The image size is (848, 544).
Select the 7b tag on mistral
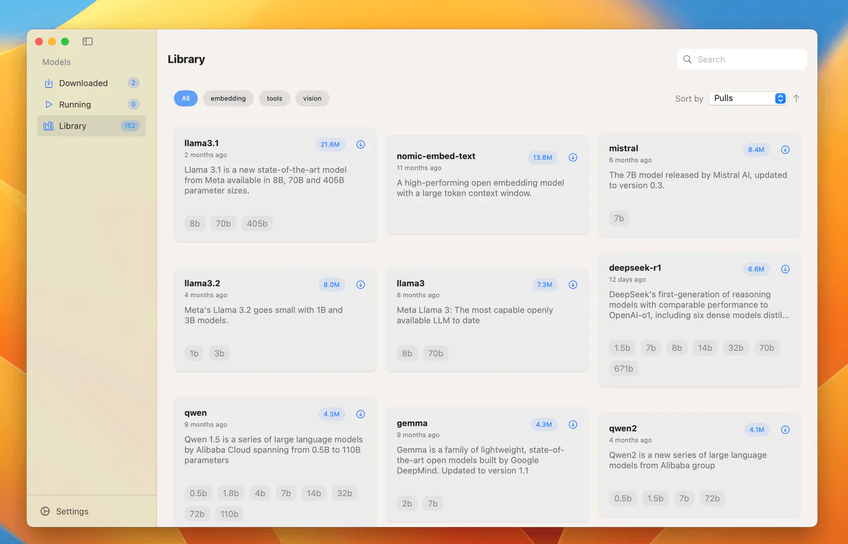click(619, 218)
